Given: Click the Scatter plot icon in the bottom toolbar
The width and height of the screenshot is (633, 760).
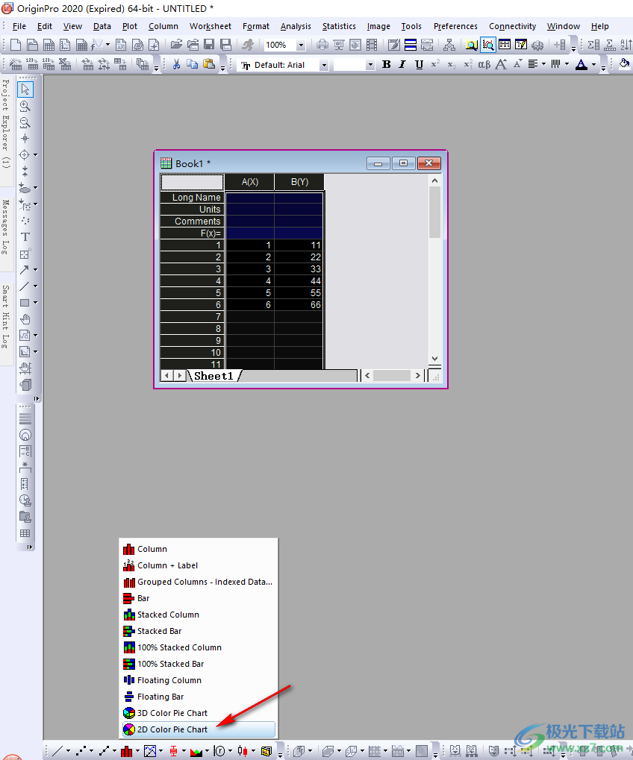Looking at the screenshot, I should [x=81, y=751].
